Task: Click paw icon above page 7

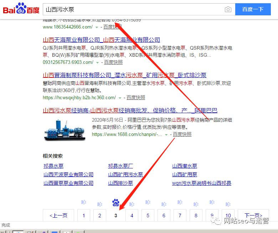Action: click(180, 202)
